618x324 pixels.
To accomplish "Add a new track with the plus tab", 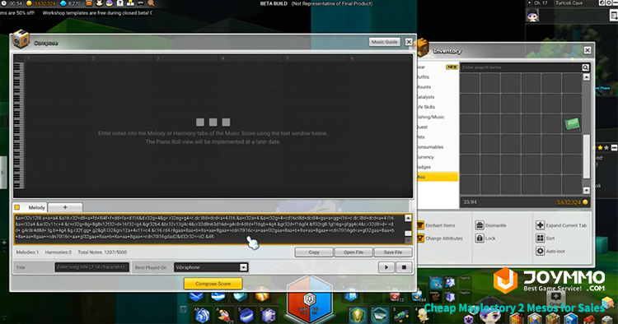I will (65, 207).
